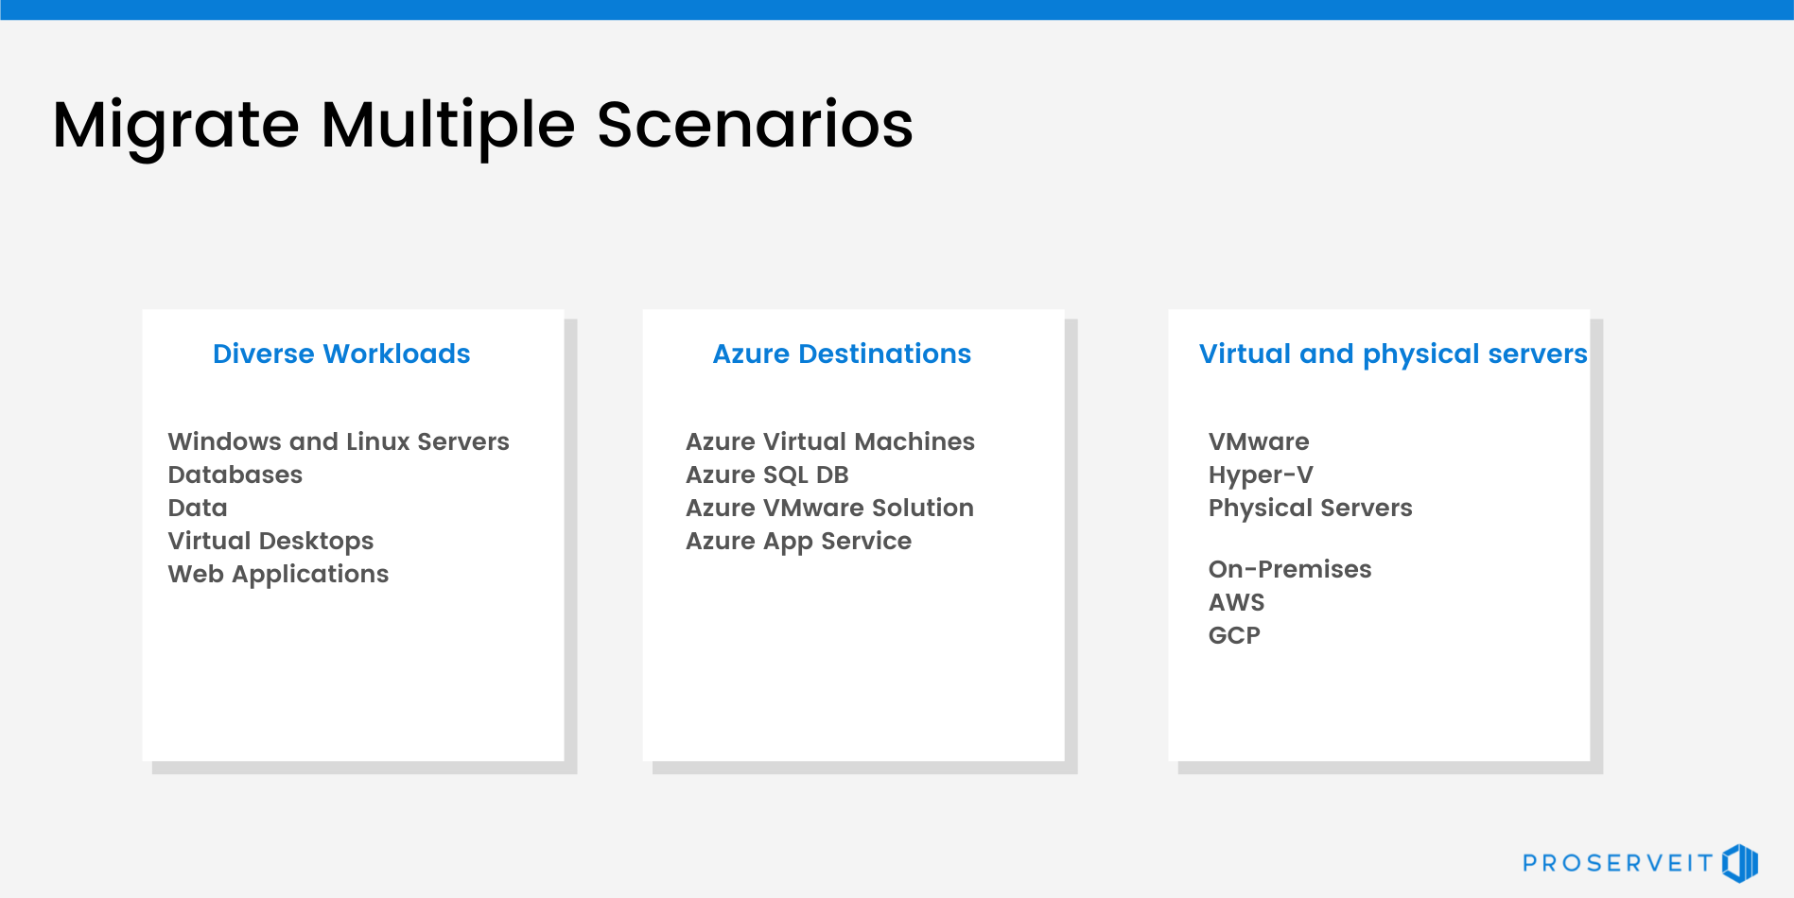Screen dimensions: 1794x898
Task: Select the VMware list item
Action: click(1259, 441)
